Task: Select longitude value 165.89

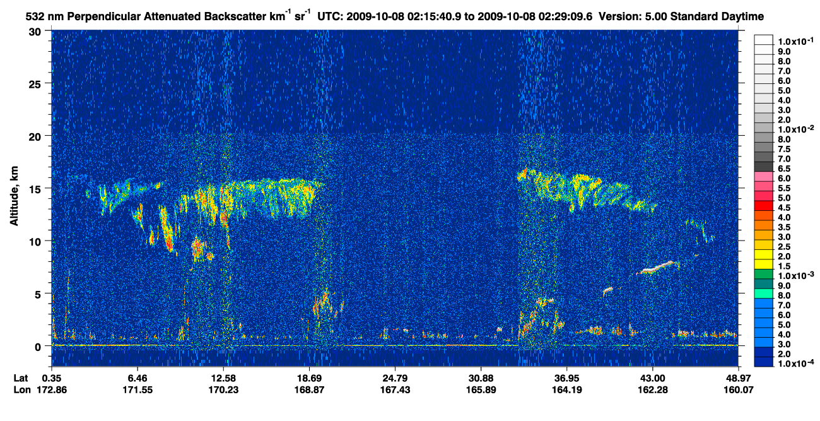Action: point(481,389)
